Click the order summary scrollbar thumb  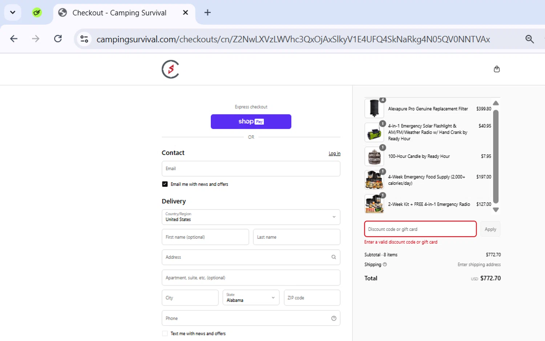click(x=496, y=157)
